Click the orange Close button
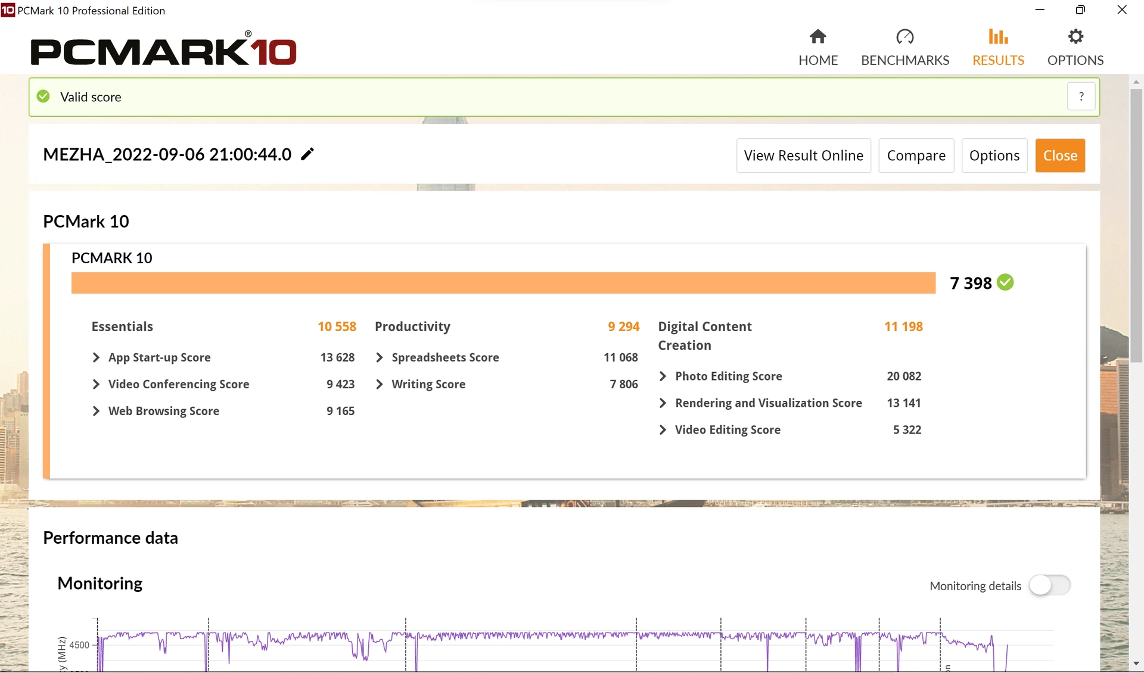1144x673 pixels. click(1060, 155)
